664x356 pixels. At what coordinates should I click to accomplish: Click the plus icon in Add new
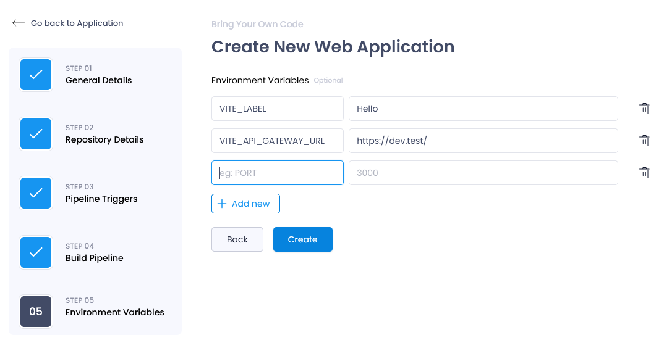coord(222,204)
